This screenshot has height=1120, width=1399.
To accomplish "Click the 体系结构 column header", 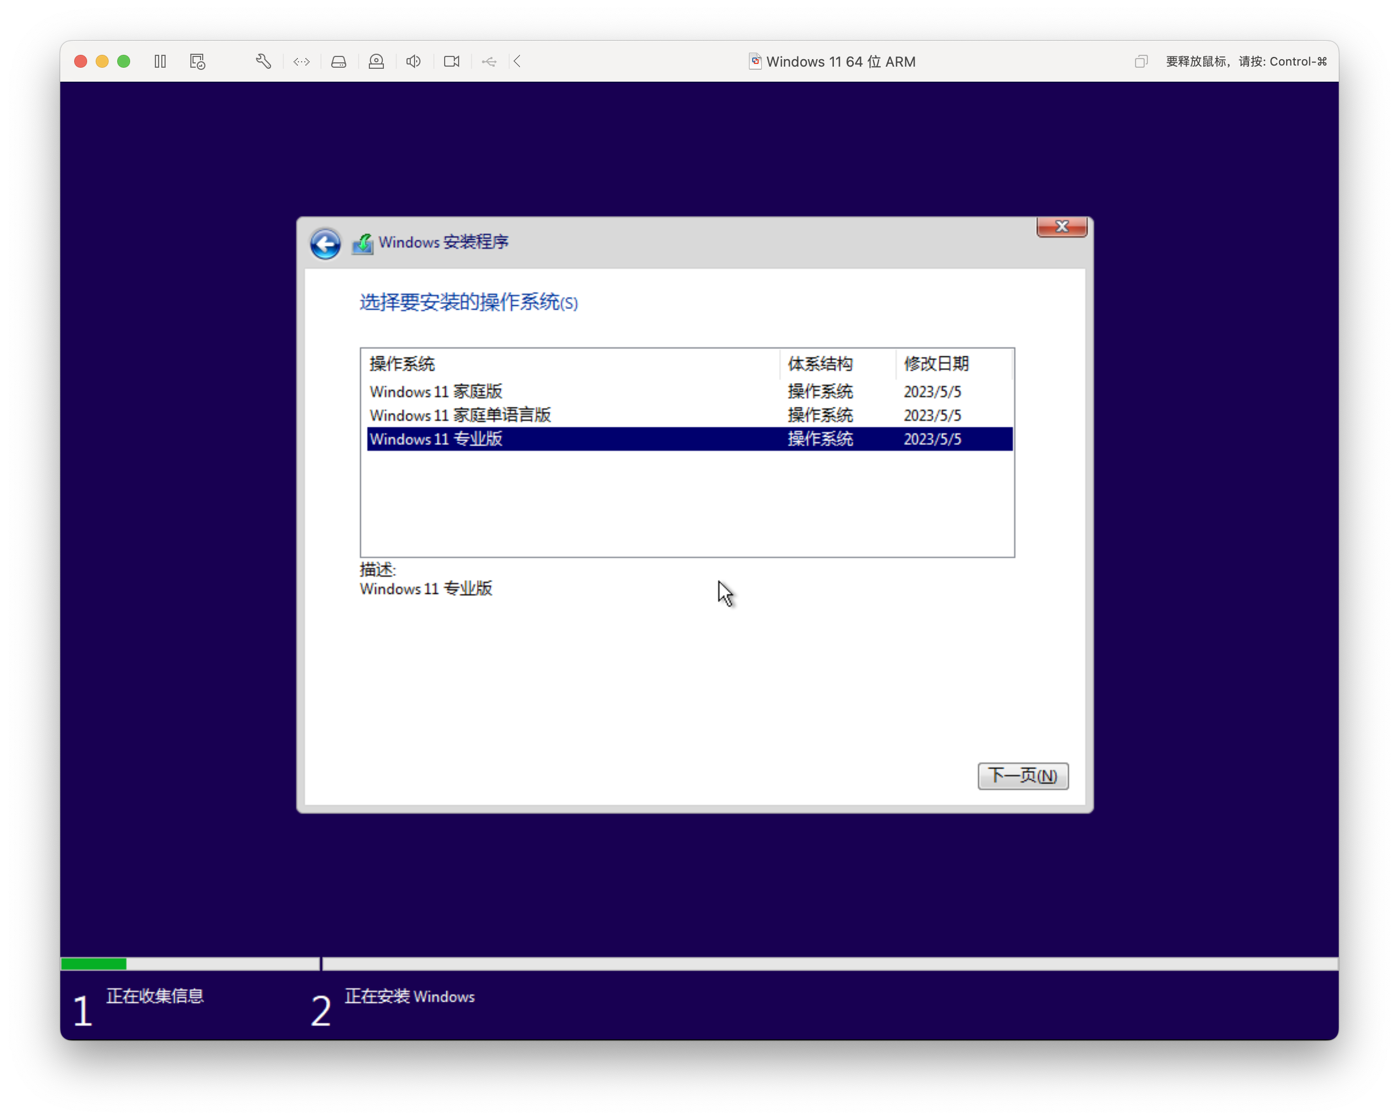I will point(820,364).
